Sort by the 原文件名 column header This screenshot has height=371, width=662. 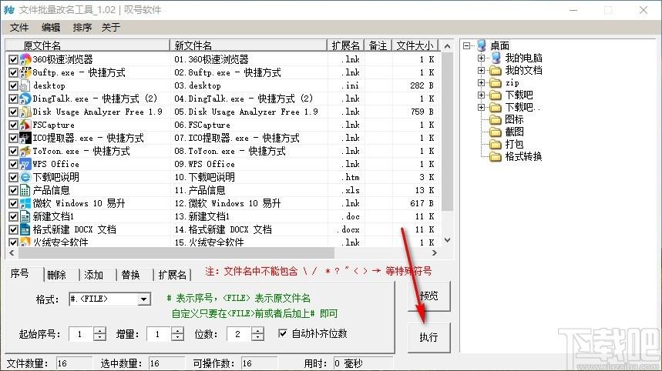coord(87,45)
